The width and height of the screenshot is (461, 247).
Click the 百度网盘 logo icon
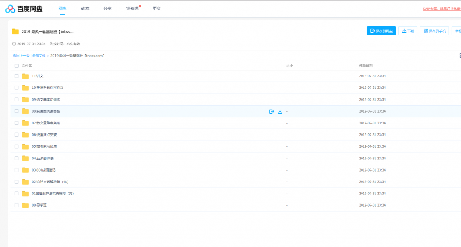(x=10, y=9)
